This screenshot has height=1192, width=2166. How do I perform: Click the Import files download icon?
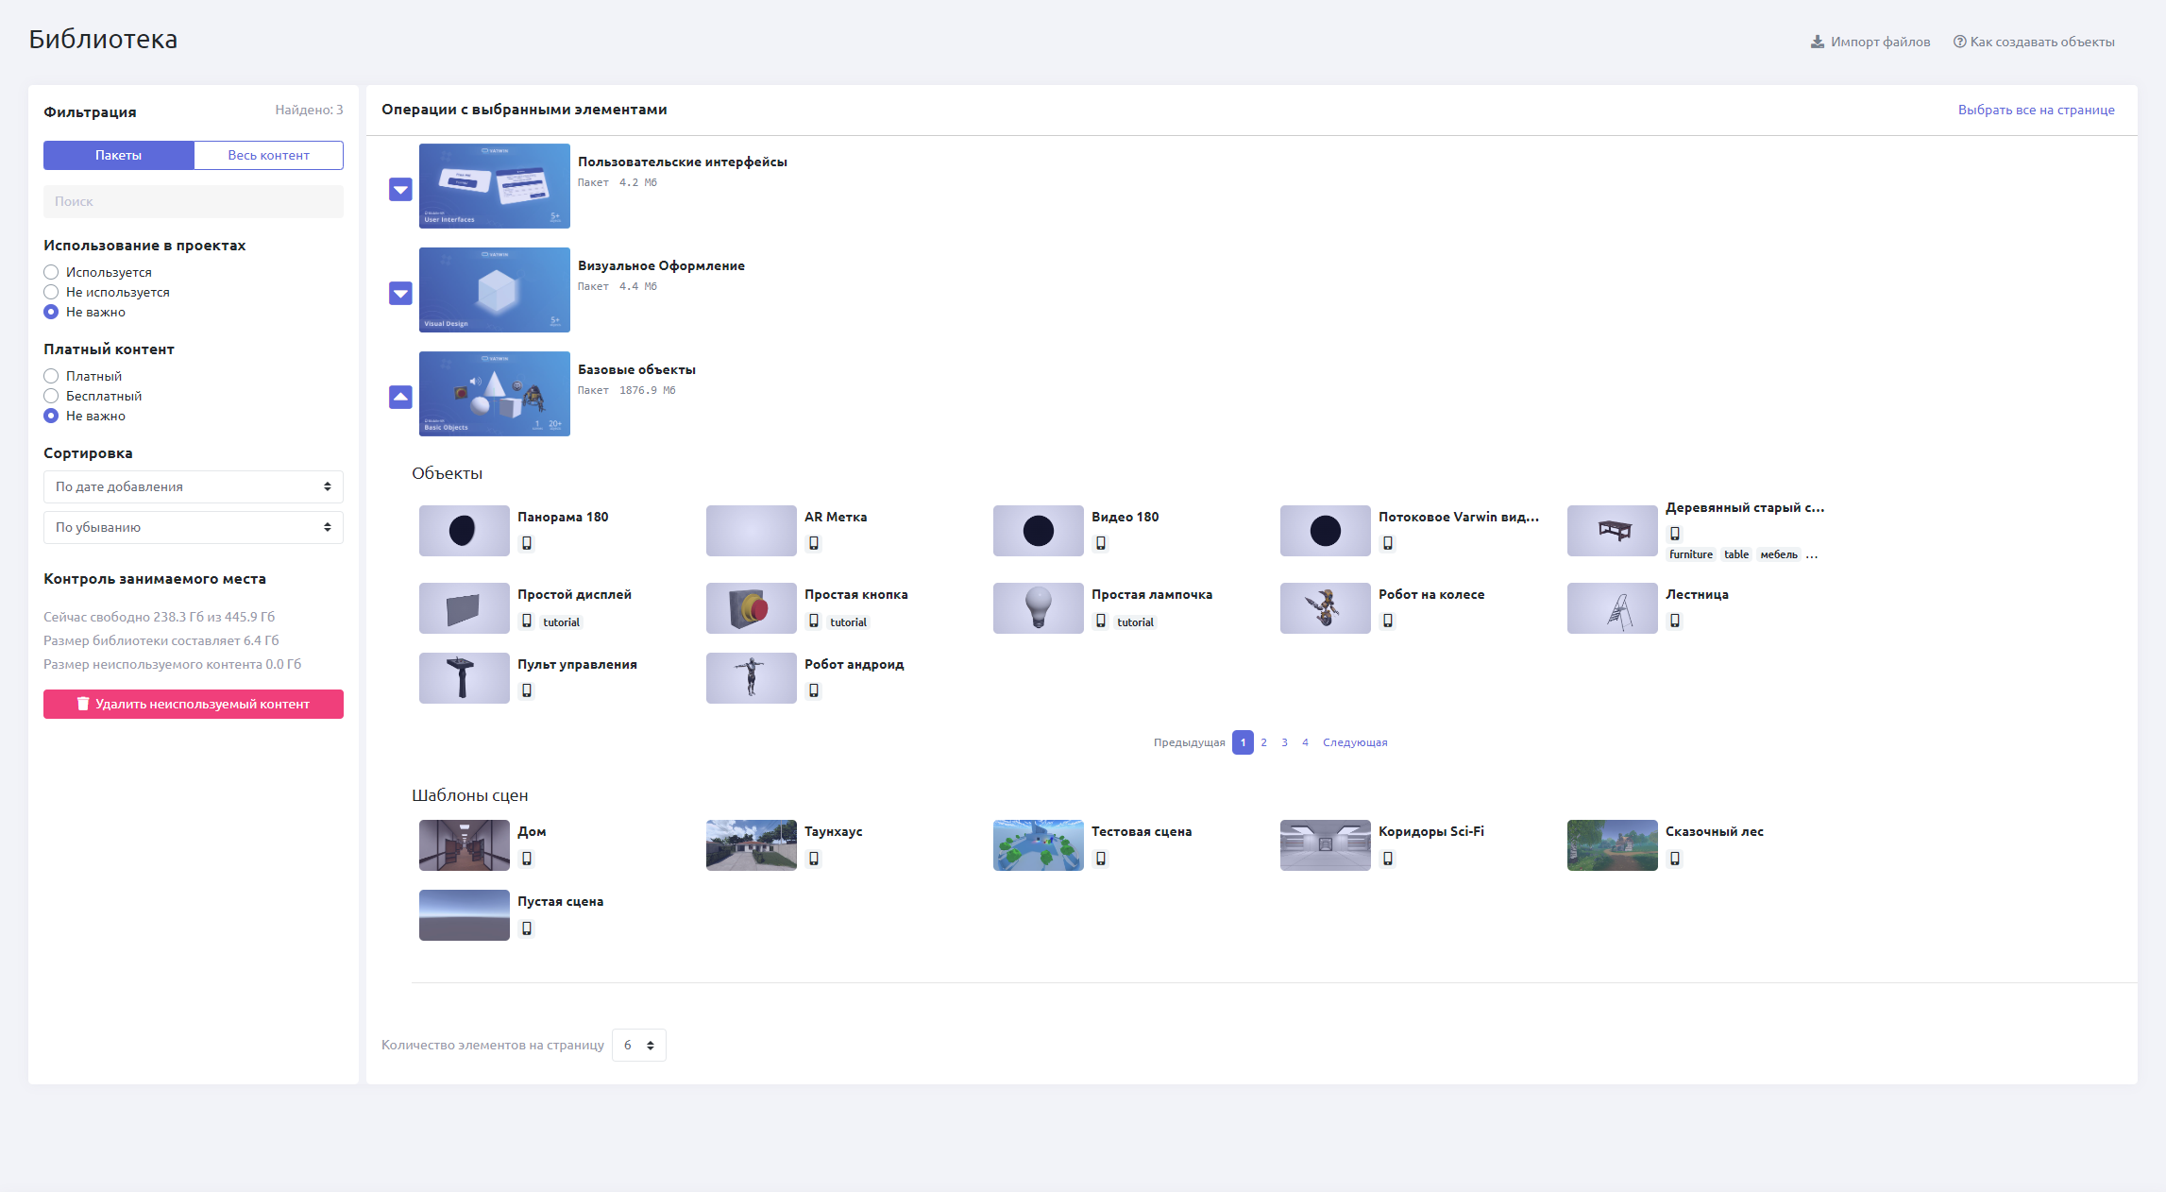click(1817, 42)
